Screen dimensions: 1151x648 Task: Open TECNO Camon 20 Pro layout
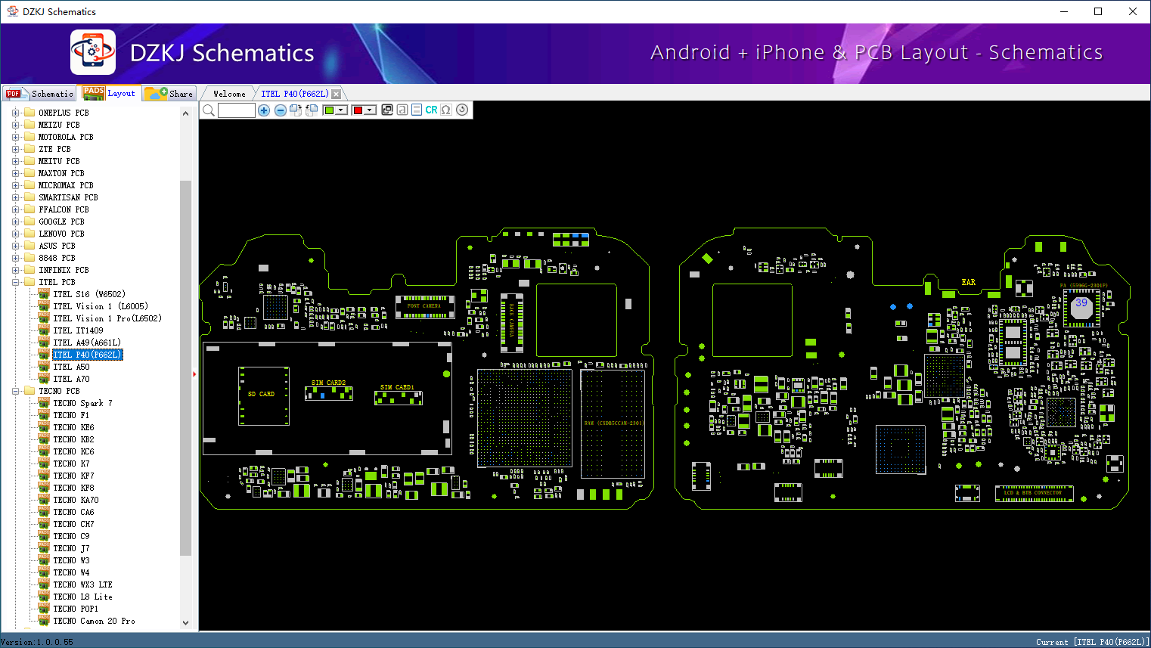[x=94, y=621]
